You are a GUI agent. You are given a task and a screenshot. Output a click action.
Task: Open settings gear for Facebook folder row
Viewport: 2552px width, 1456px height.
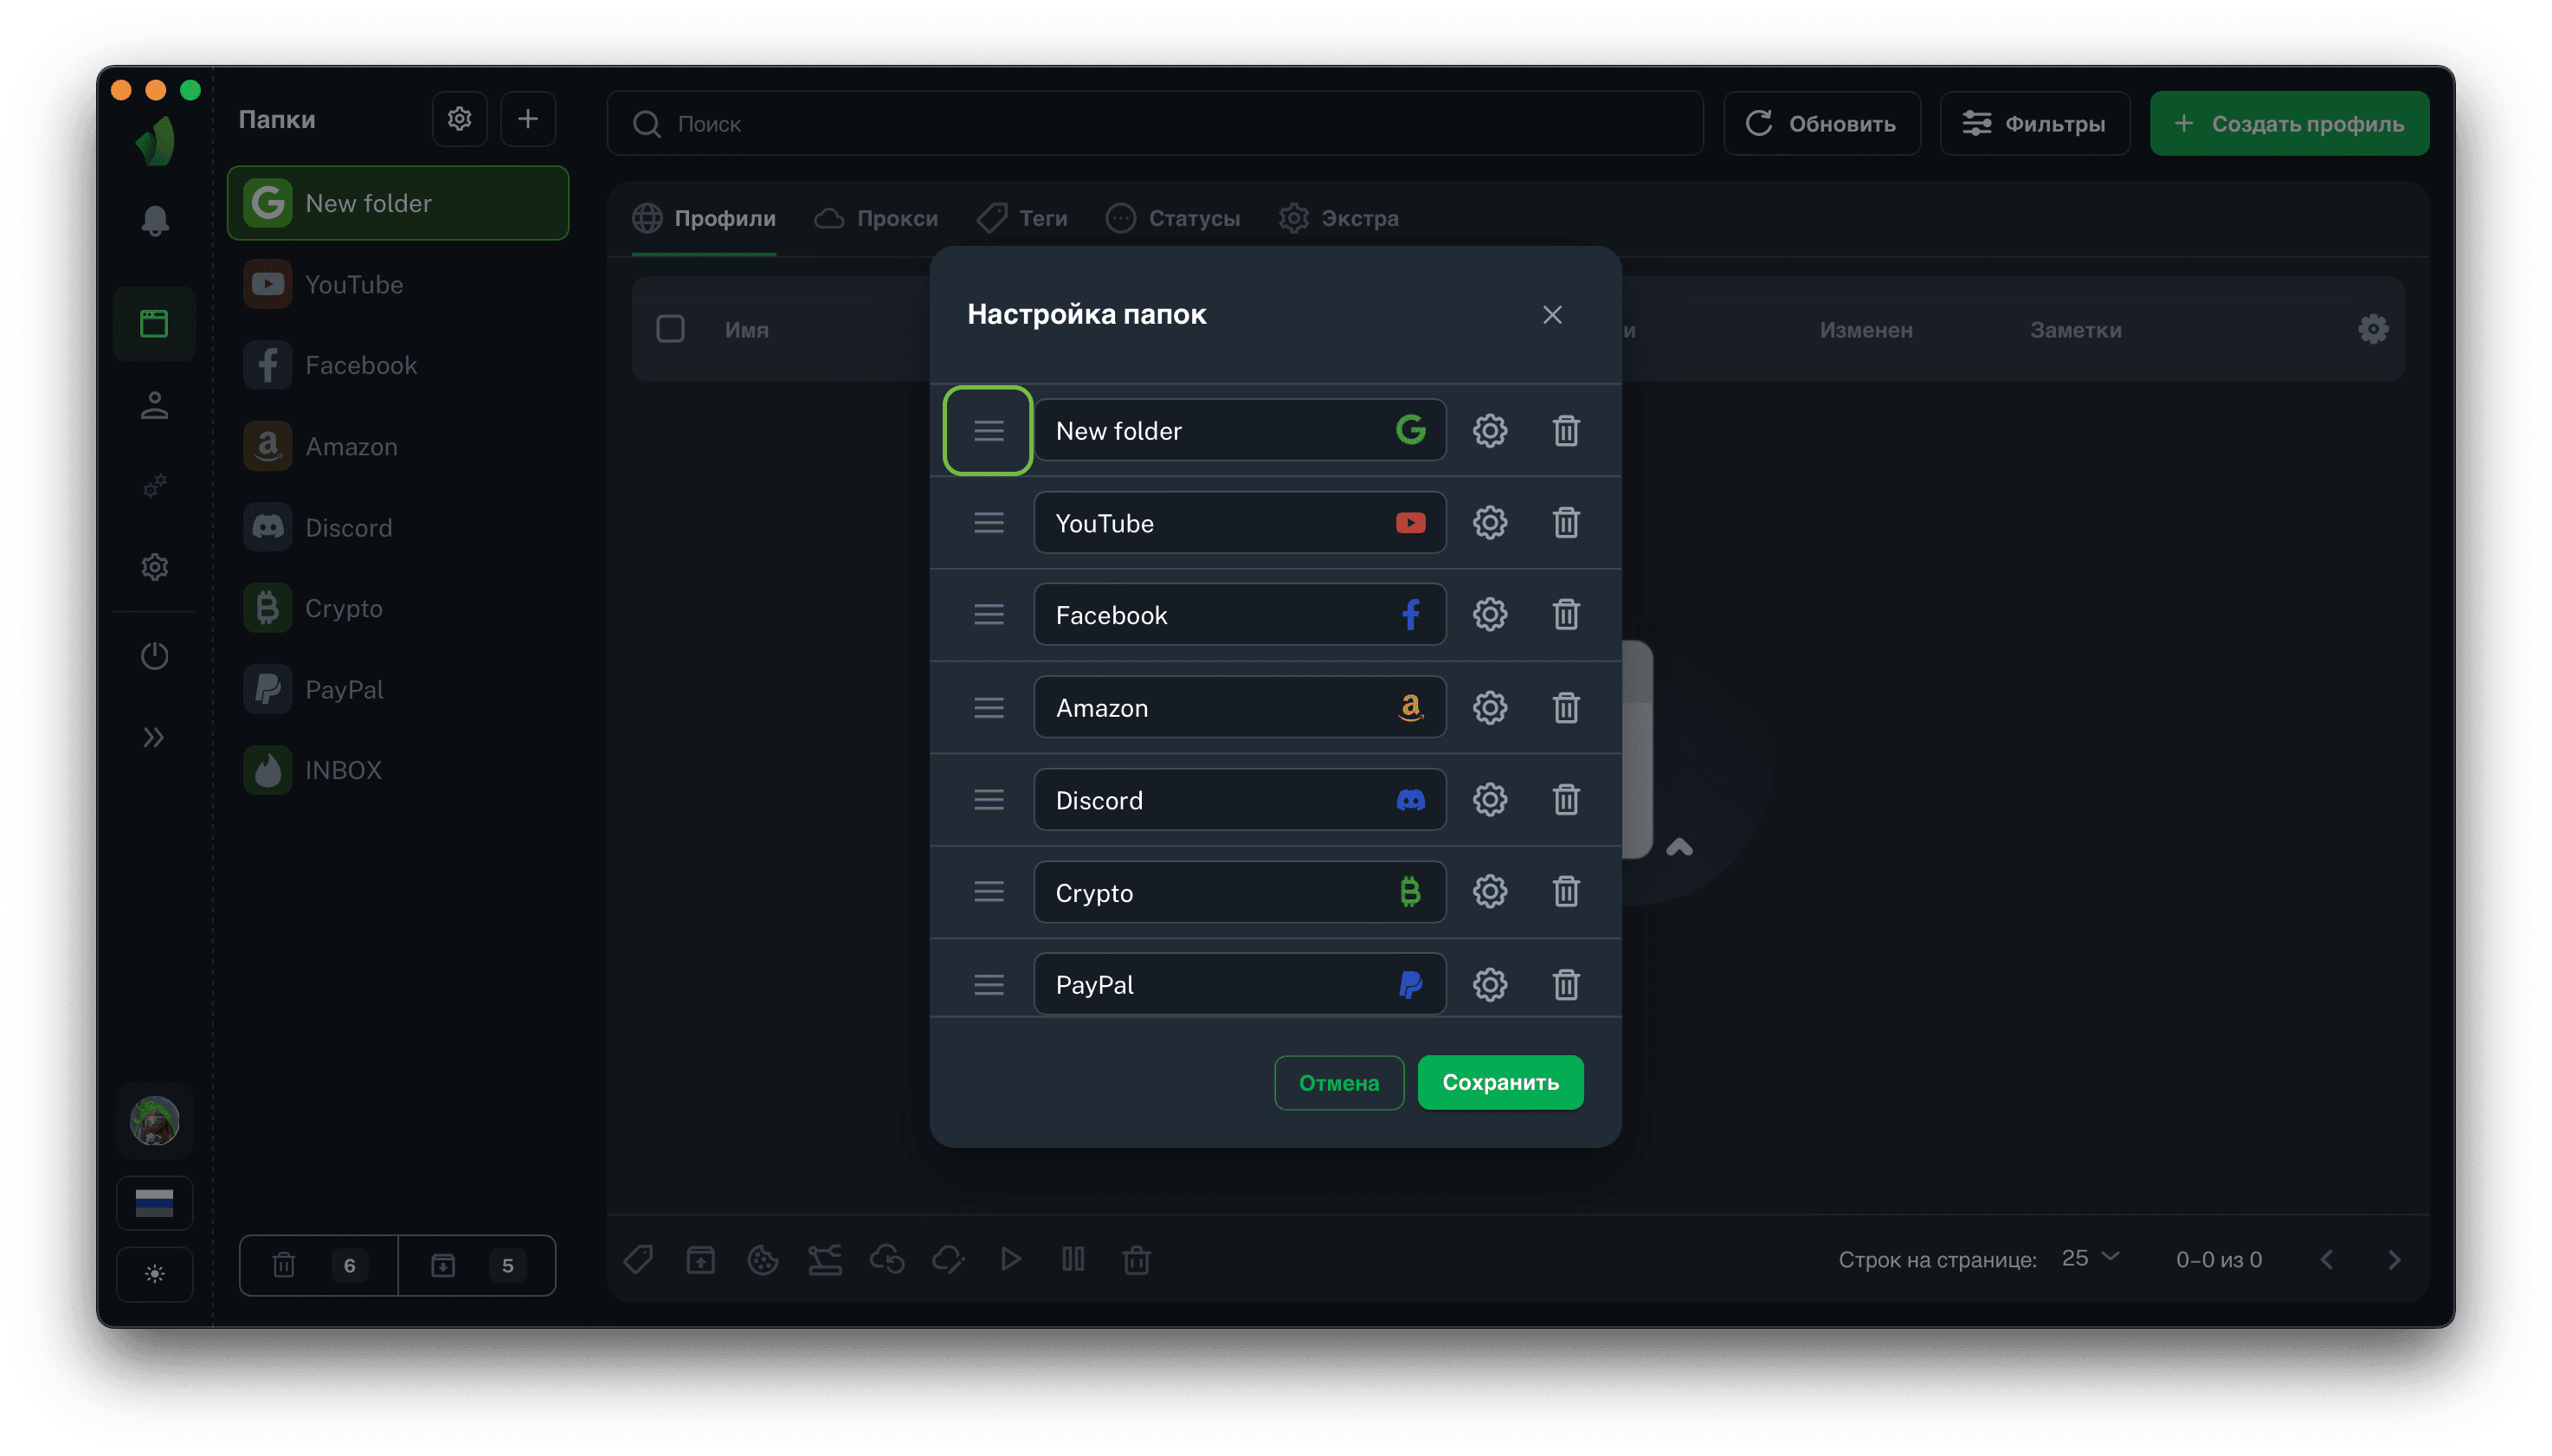click(x=1489, y=615)
